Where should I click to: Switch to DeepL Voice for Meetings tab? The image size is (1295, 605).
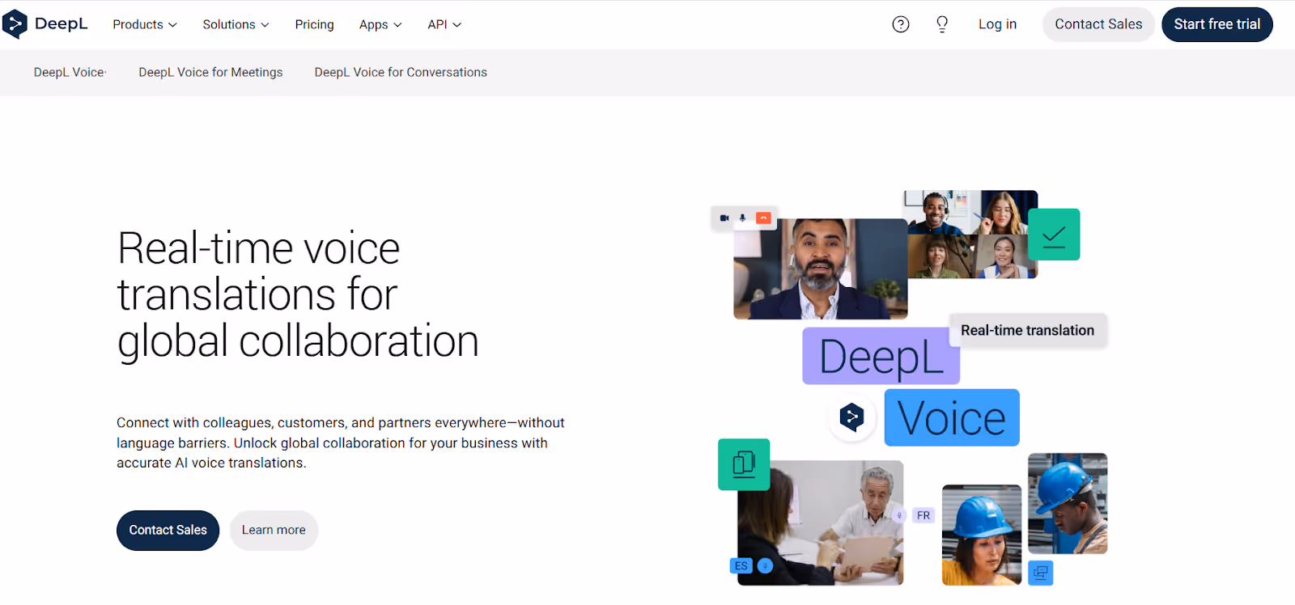click(x=210, y=72)
